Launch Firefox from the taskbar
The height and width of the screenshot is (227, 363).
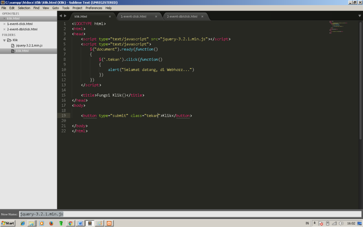[x=51, y=223]
